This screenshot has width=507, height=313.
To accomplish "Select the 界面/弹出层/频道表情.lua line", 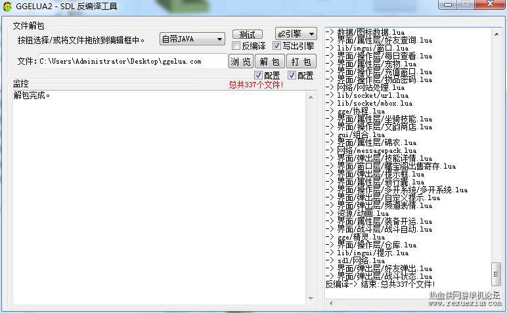I will pos(379,205).
